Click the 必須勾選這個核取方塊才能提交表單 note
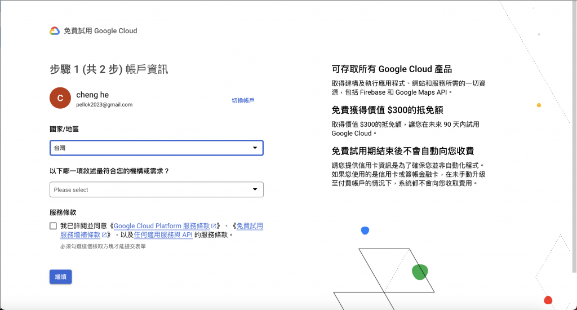The height and width of the screenshot is (310, 577). tap(103, 246)
